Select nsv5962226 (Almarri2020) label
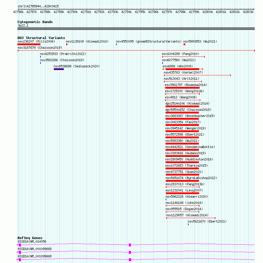 (187, 197)
